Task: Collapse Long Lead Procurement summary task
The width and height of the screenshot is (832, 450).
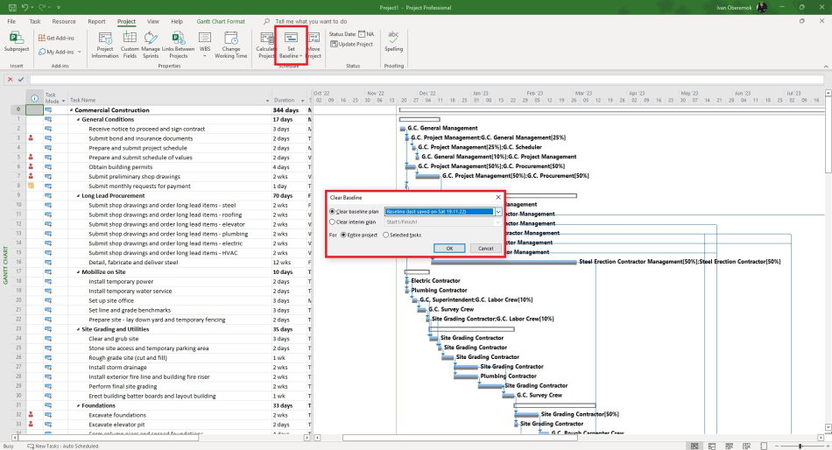Action: point(79,196)
